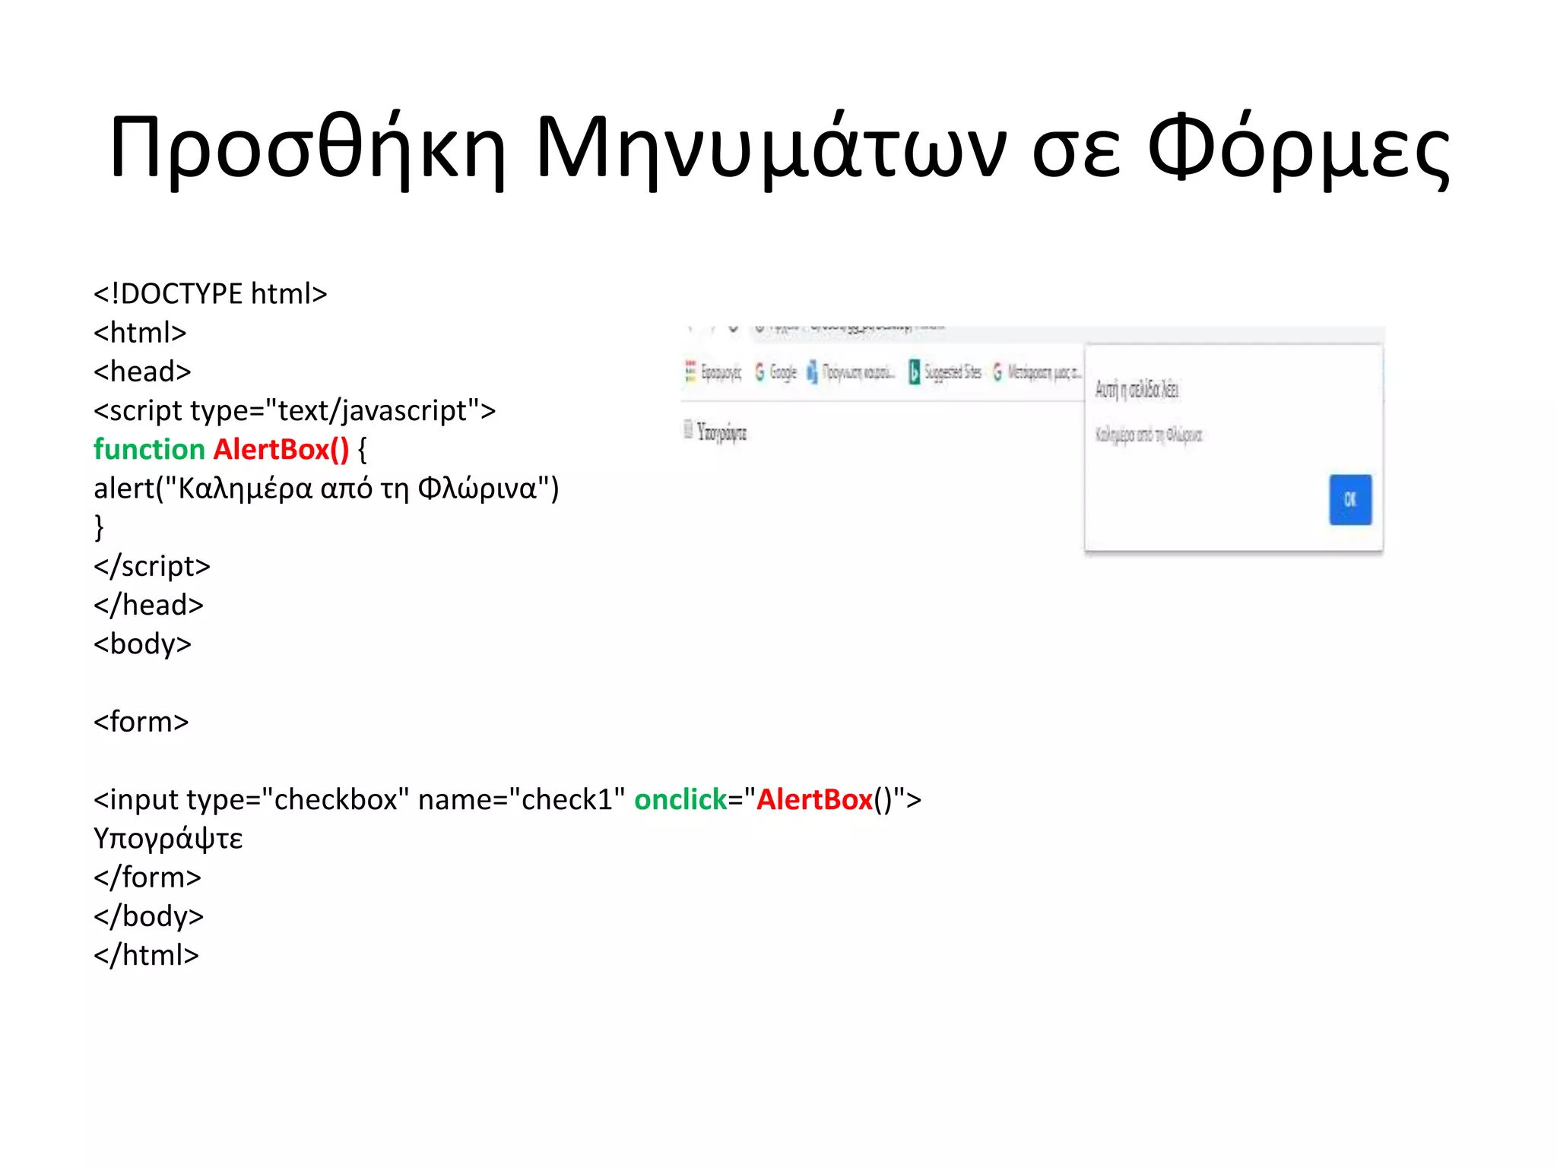Click the alert("Καλημέρα από τη Φλώρινα") line

point(326,488)
